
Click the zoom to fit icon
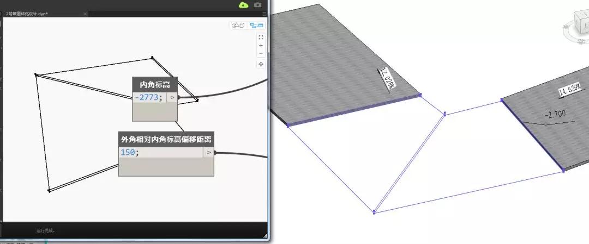261,37
